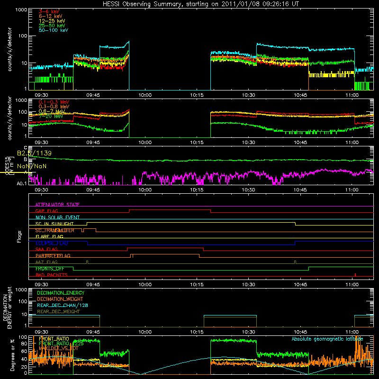
Task: Click the Absolute geomagnetic latitude label
Action: pos(327,339)
